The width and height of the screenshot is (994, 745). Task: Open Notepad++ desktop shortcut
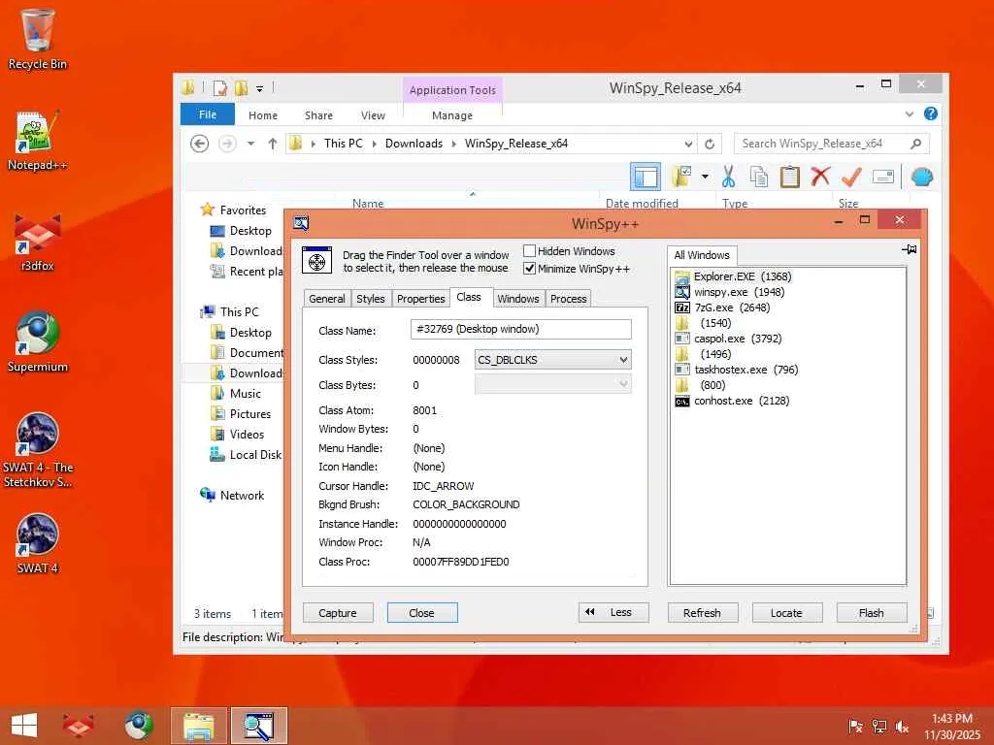38,141
